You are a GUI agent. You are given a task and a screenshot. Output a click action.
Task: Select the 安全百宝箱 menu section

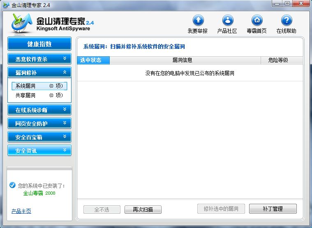(x=39, y=137)
